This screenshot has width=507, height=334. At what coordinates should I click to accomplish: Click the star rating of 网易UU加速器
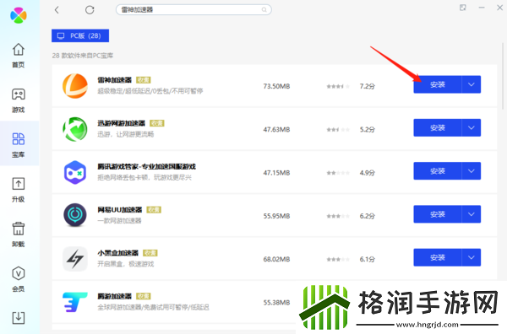[x=338, y=216]
